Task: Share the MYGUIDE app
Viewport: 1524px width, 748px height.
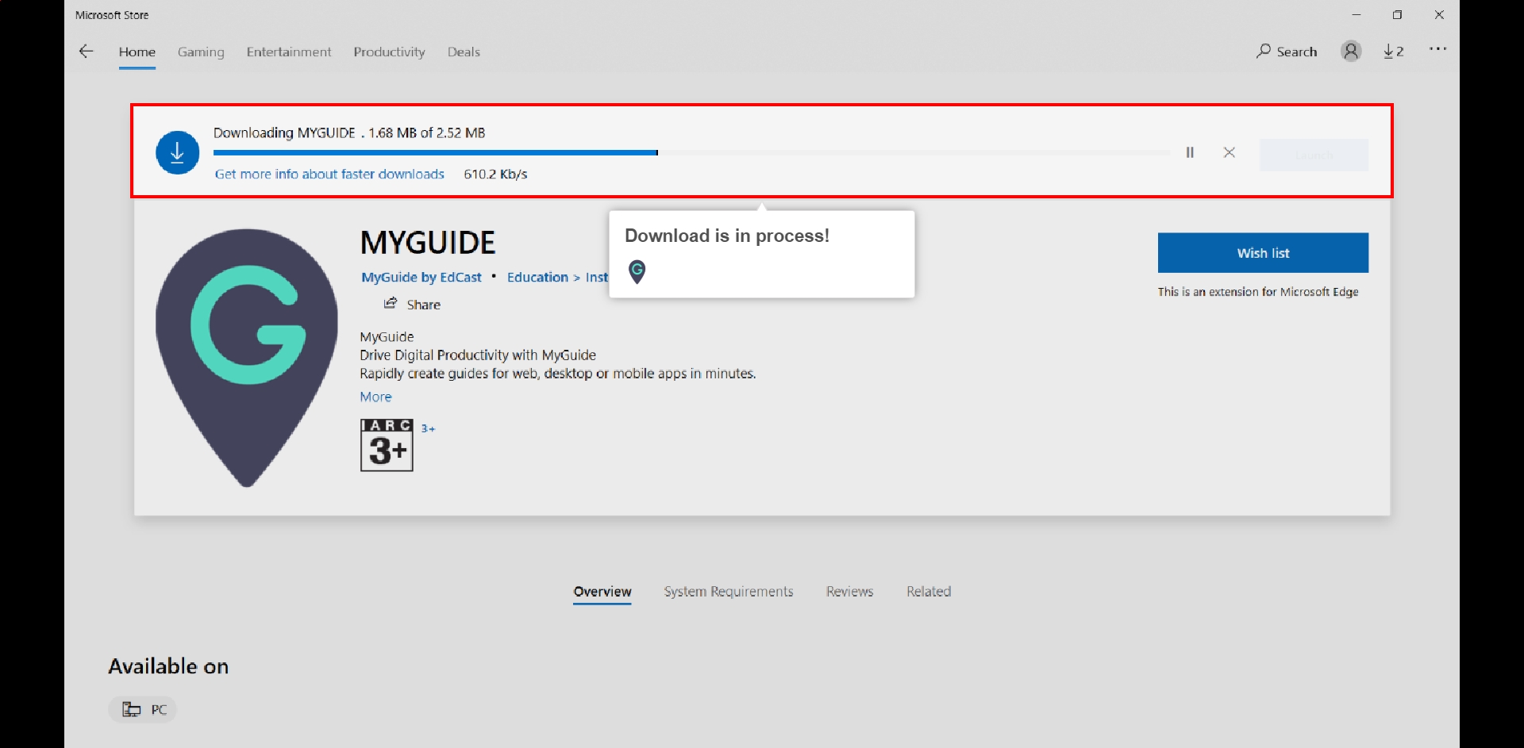Action: pyautogui.click(x=412, y=305)
